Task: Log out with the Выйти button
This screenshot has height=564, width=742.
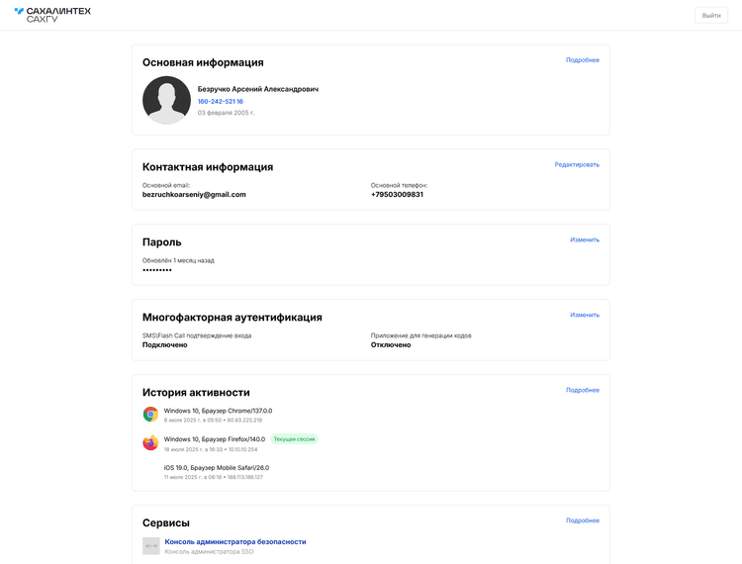Action: pos(710,16)
